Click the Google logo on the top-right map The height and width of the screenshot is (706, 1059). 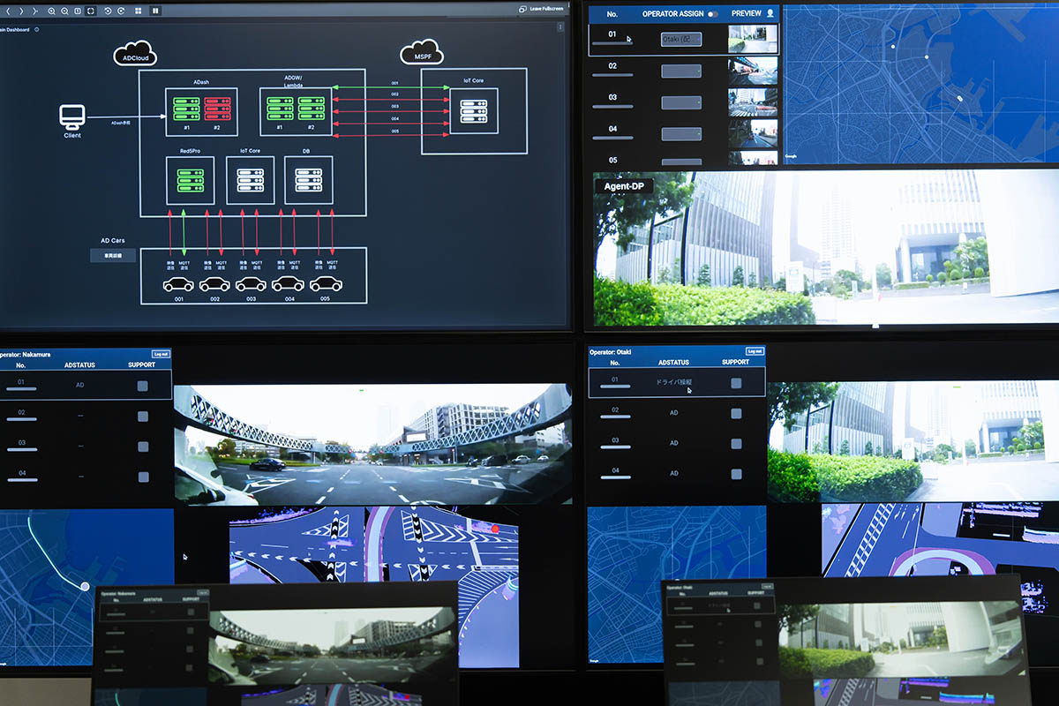point(791,157)
